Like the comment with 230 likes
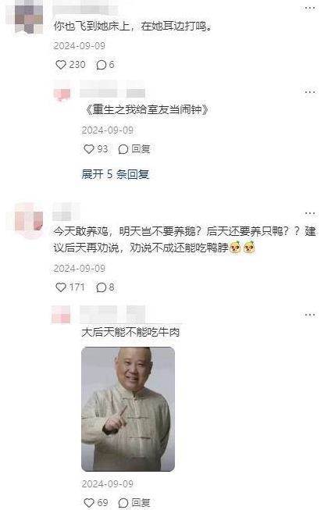 tap(61, 65)
